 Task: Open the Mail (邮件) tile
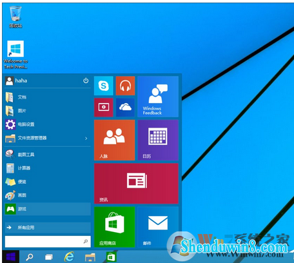(158, 227)
